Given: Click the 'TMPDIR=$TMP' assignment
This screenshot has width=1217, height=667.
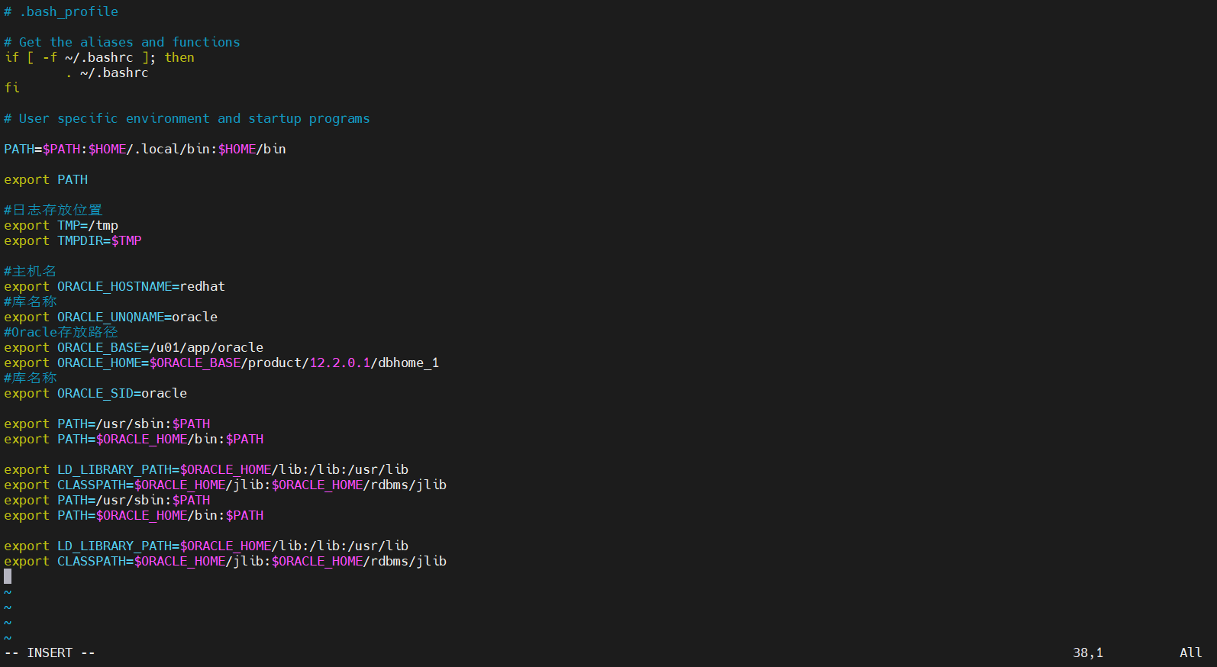Looking at the screenshot, I should click(99, 240).
